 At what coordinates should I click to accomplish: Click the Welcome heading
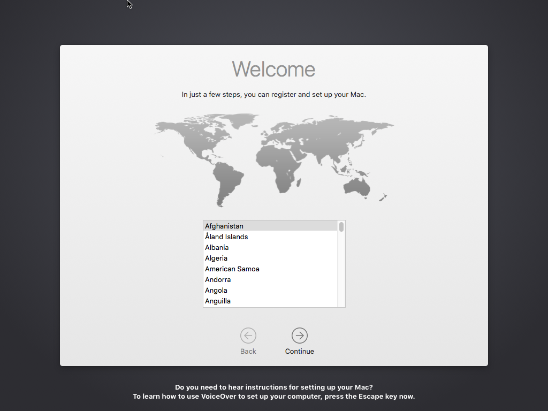273,70
